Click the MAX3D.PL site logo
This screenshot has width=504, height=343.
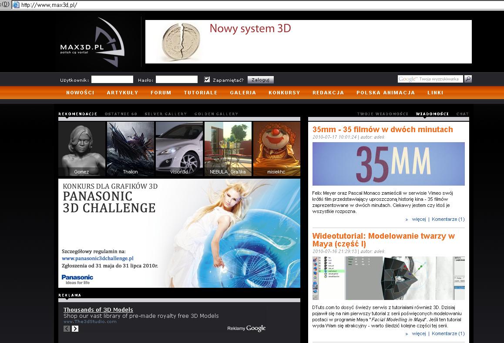[92, 43]
